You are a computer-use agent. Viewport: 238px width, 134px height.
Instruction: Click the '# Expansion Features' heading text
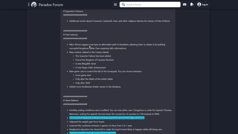(x=73, y=11)
